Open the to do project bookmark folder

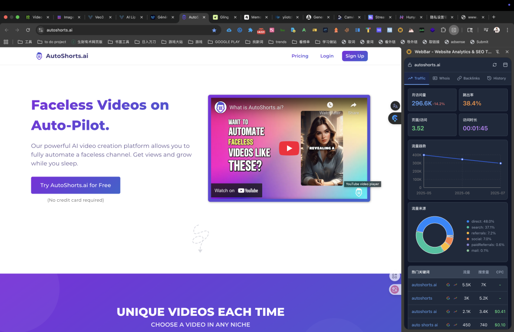click(52, 42)
